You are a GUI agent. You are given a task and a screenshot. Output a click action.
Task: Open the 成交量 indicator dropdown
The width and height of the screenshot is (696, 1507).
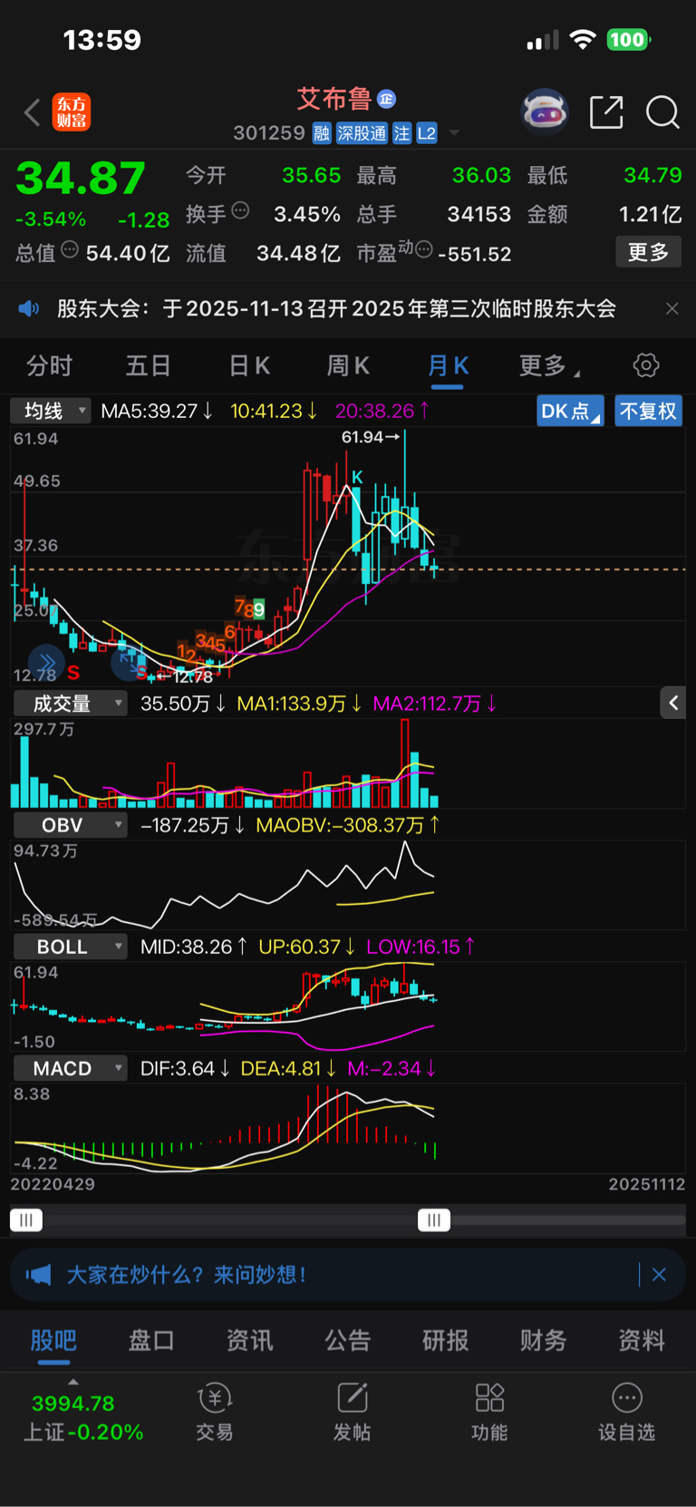[x=70, y=704]
